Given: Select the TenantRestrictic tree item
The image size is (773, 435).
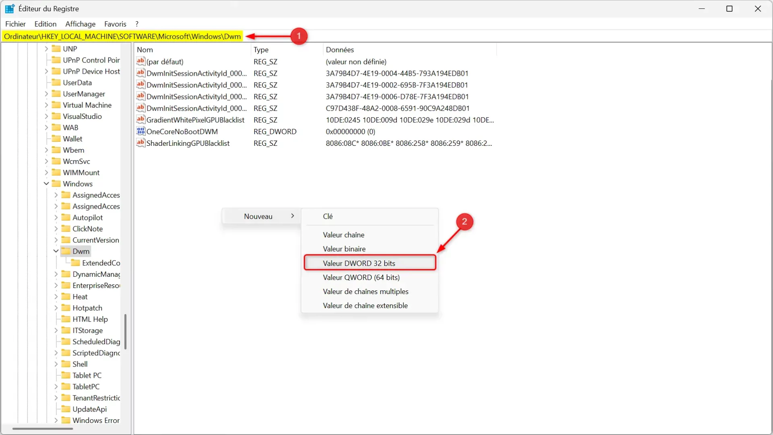Looking at the screenshot, I should click(96, 398).
